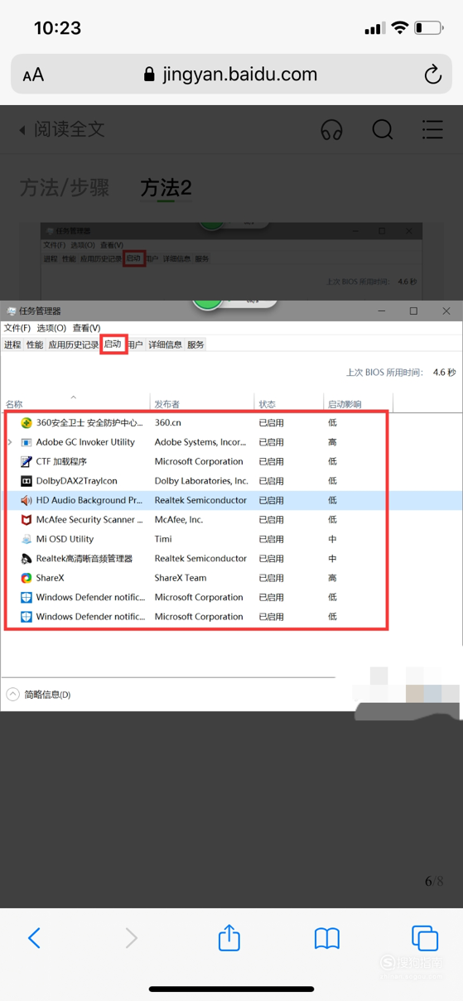Click 高 impact in Adobe GC row
463x1001 pixels.
[332, 442]
